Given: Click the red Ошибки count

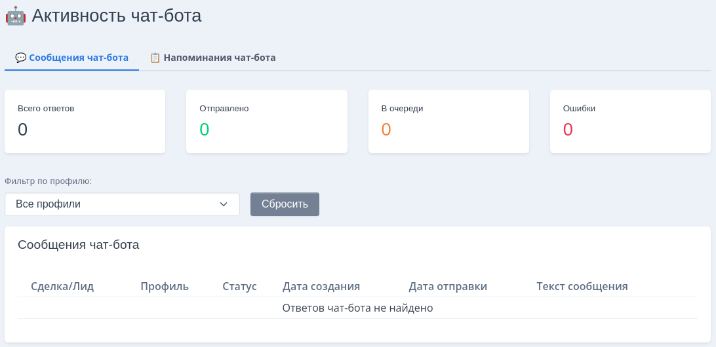Looking at the screenshot, I should coord(568,130).
